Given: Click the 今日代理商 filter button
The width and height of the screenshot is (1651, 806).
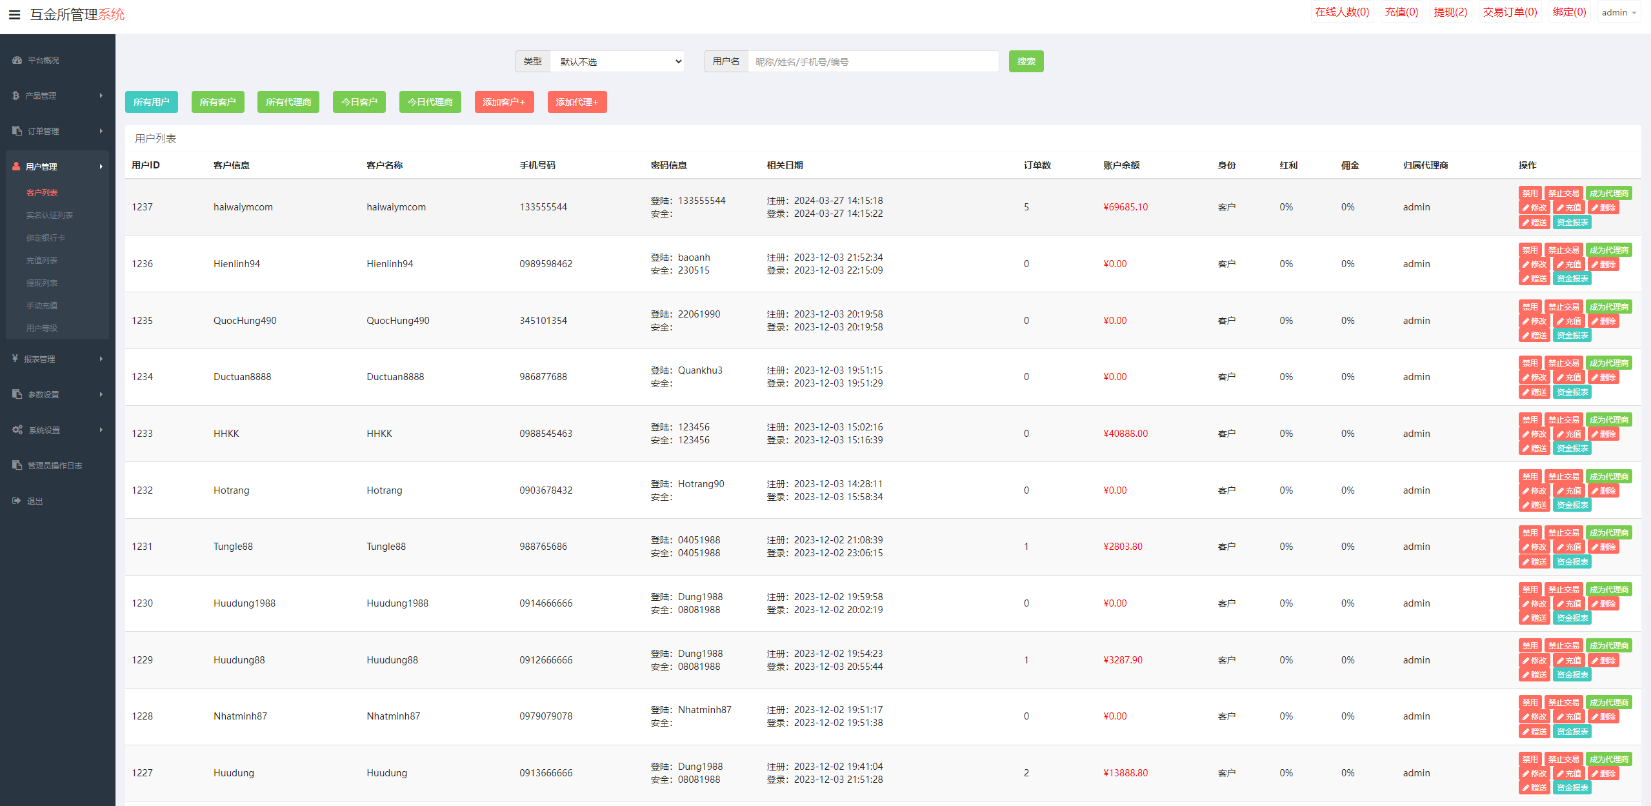Looking at the screenshot, I should [x=430, y=102].
